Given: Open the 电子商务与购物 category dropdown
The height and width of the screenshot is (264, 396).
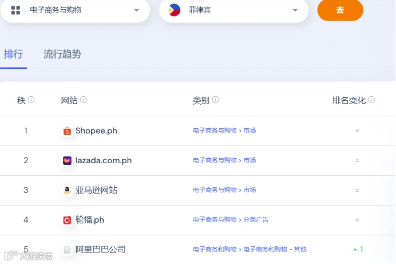Looking at the screenshot, I should (76, 10).
